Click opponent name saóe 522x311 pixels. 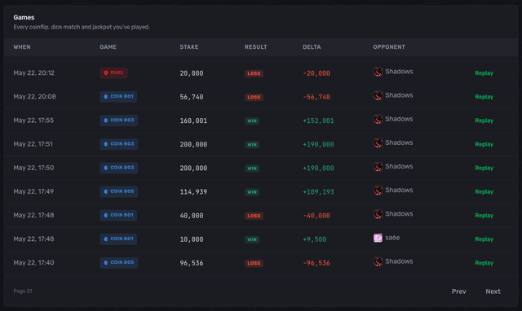[392, 238]
